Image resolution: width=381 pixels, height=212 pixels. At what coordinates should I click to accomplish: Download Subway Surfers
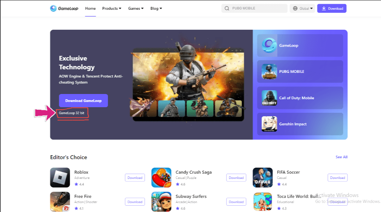pyautogui.click(x=236, y=202)
